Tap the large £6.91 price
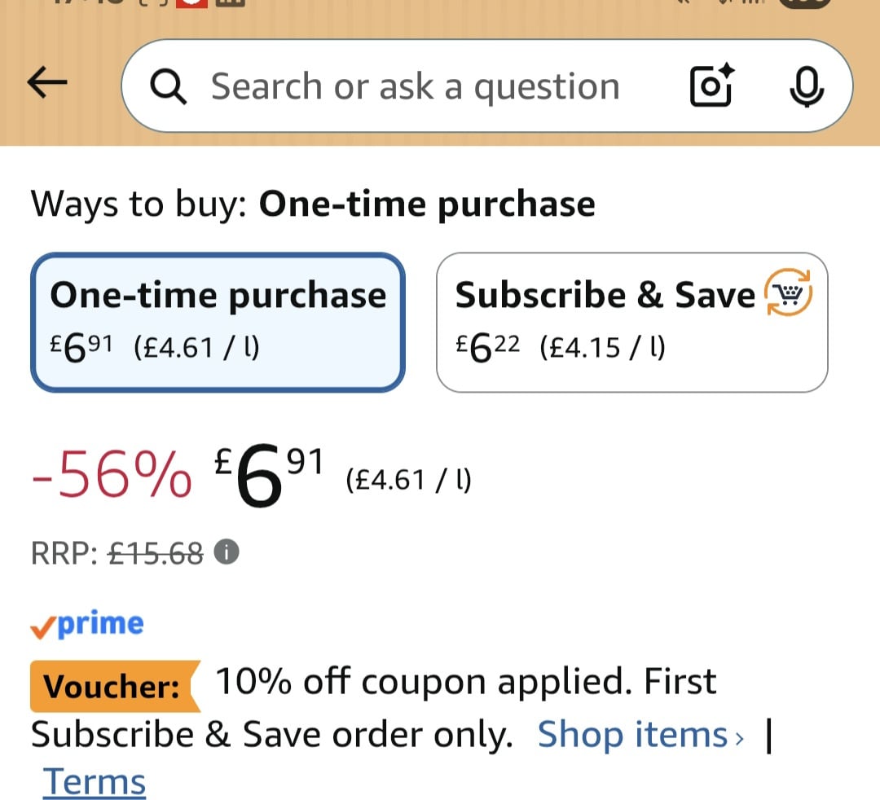 [x=269, y=475]
